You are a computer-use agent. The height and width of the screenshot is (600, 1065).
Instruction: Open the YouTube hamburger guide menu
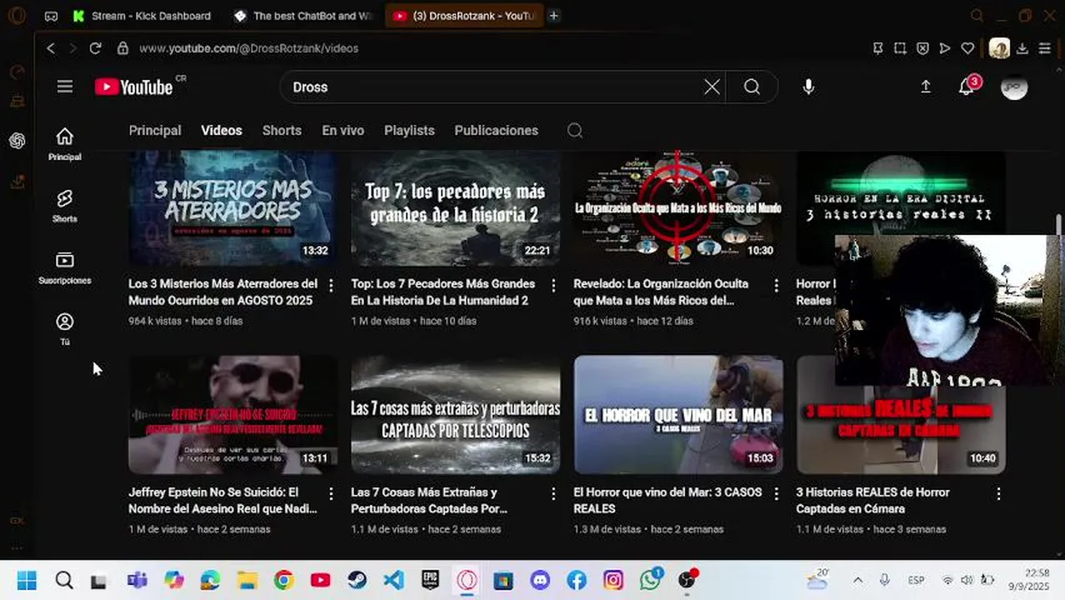[x=65, y=87]
